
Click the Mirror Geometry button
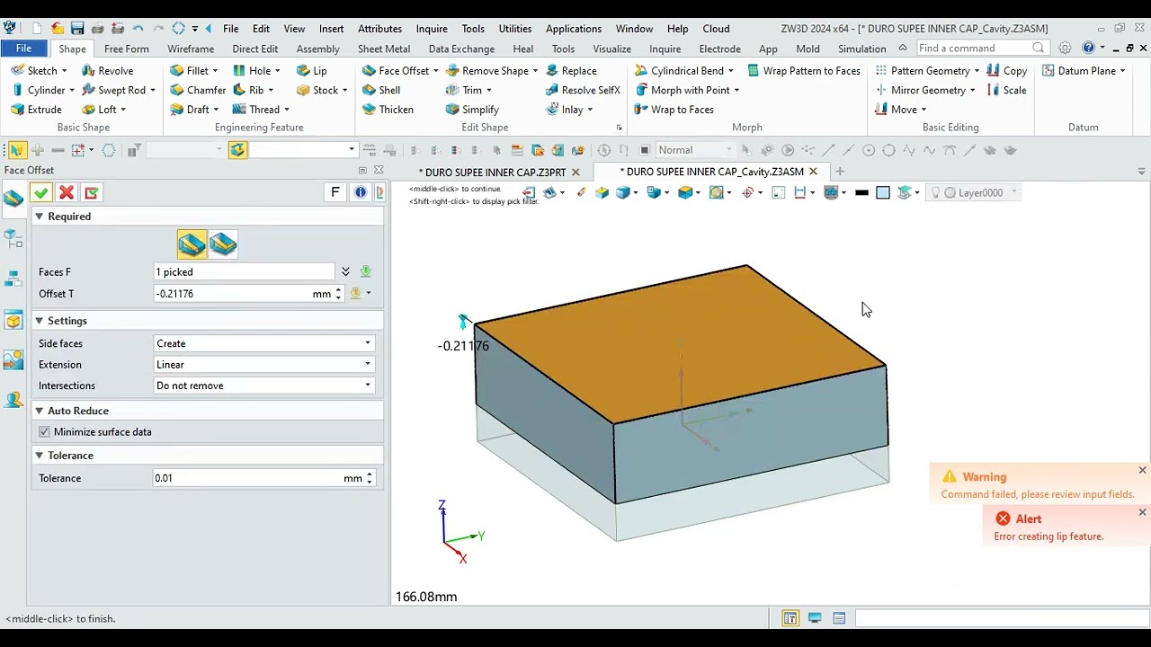coord(920,90)
